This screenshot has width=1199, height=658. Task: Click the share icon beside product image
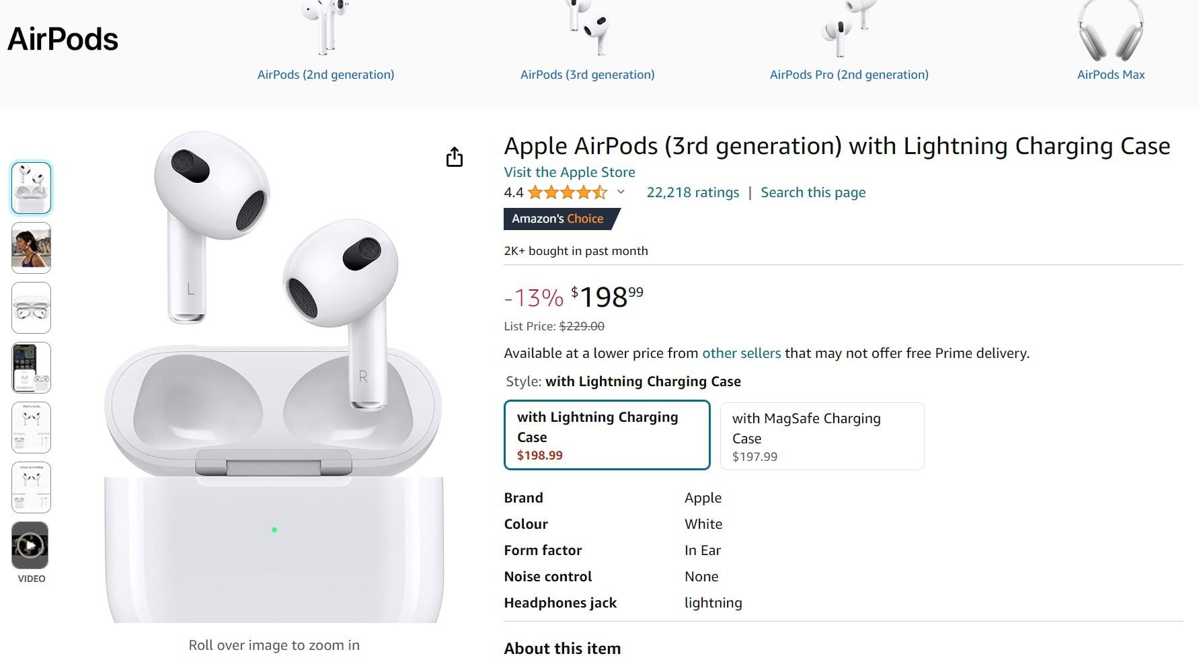[455, 157]
